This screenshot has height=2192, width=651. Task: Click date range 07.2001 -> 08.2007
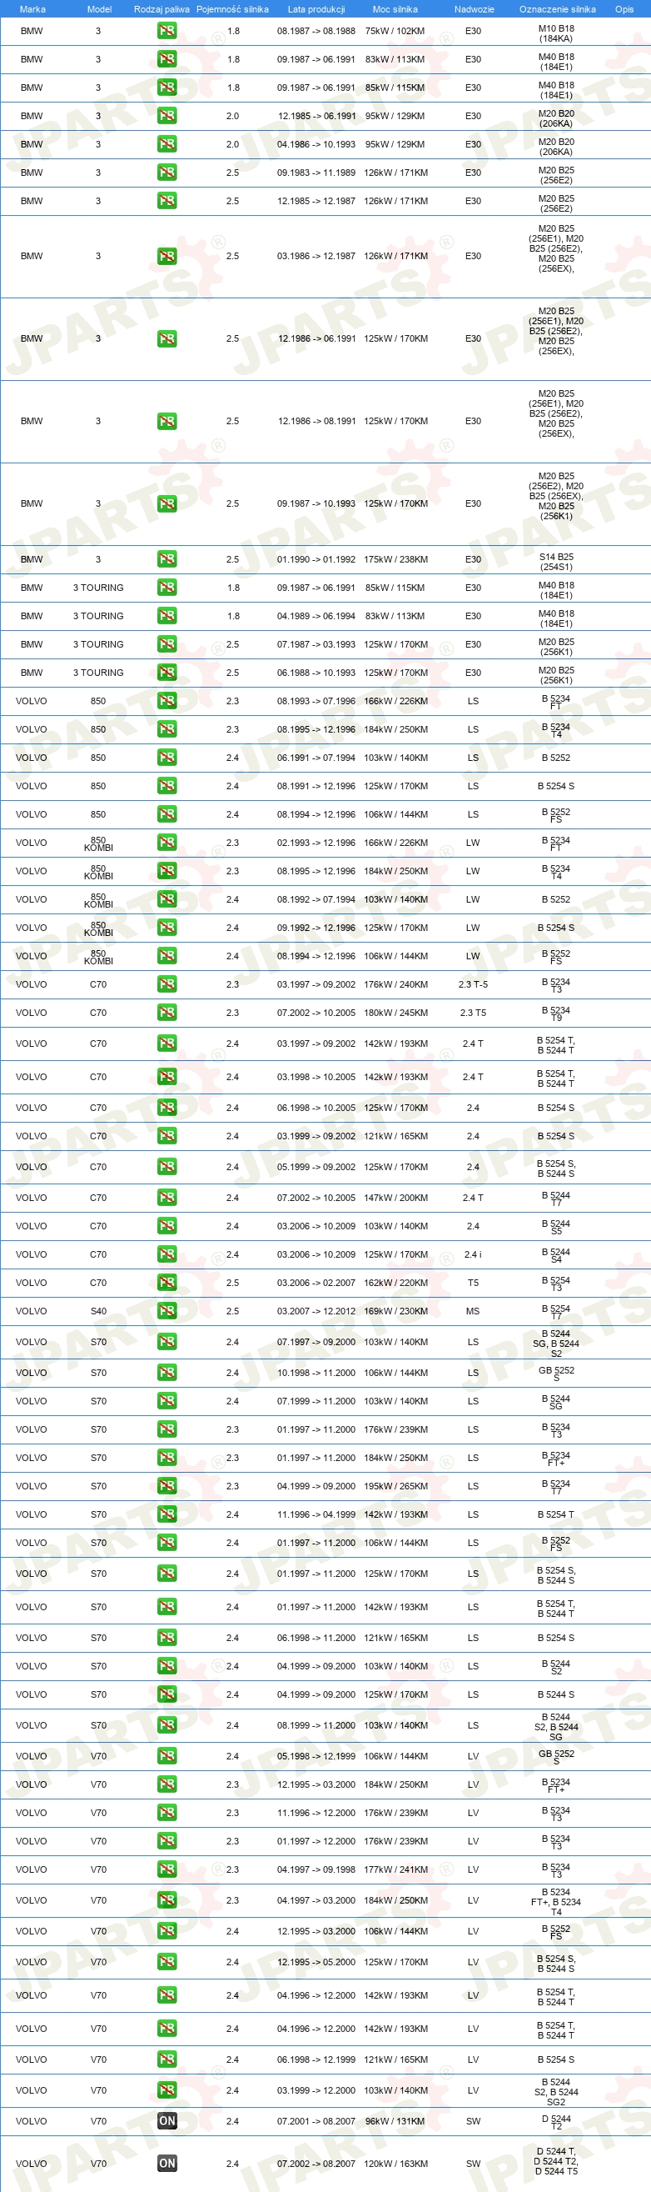(x=316, y=2121)
